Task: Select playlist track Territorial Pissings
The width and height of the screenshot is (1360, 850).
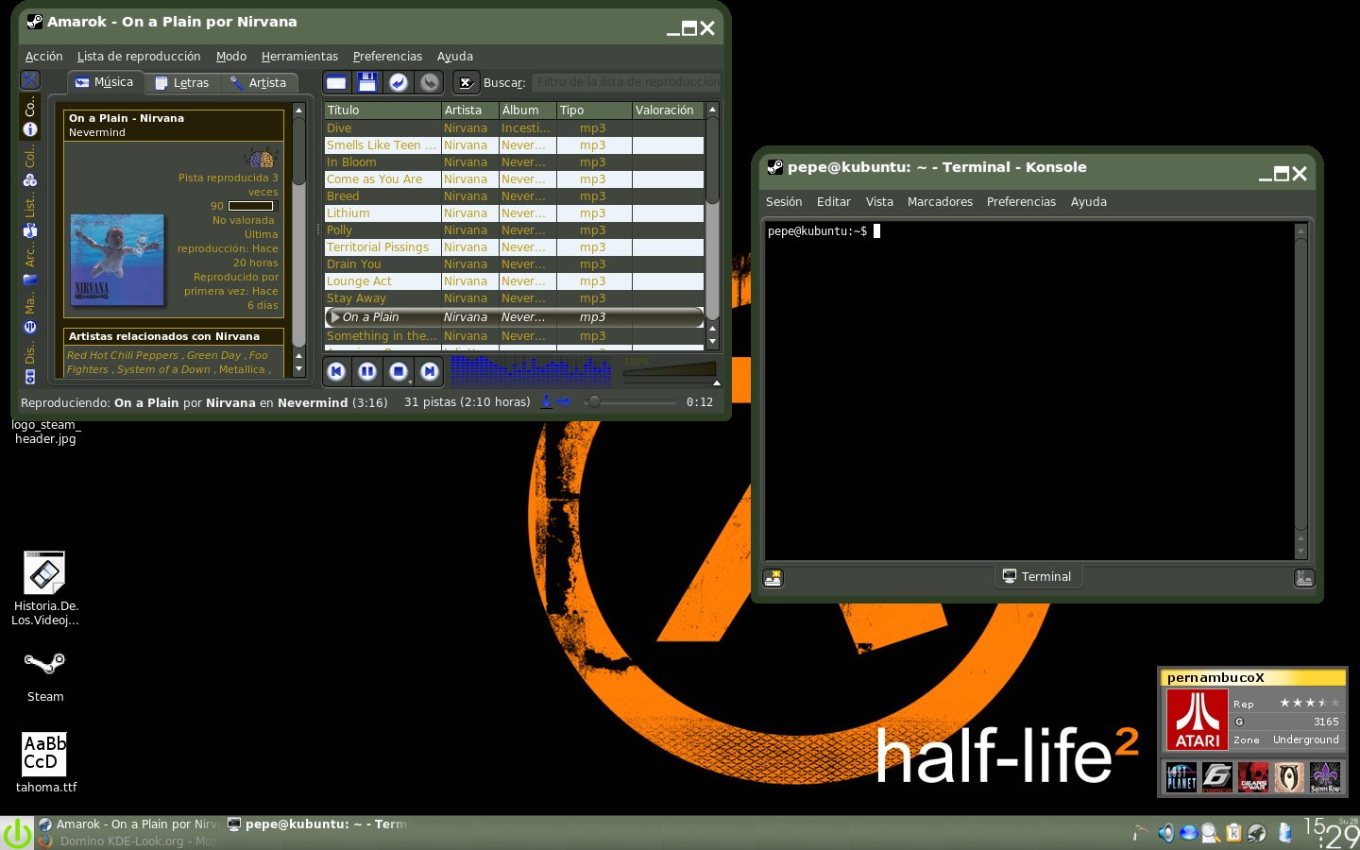Action: coord(514,247)
